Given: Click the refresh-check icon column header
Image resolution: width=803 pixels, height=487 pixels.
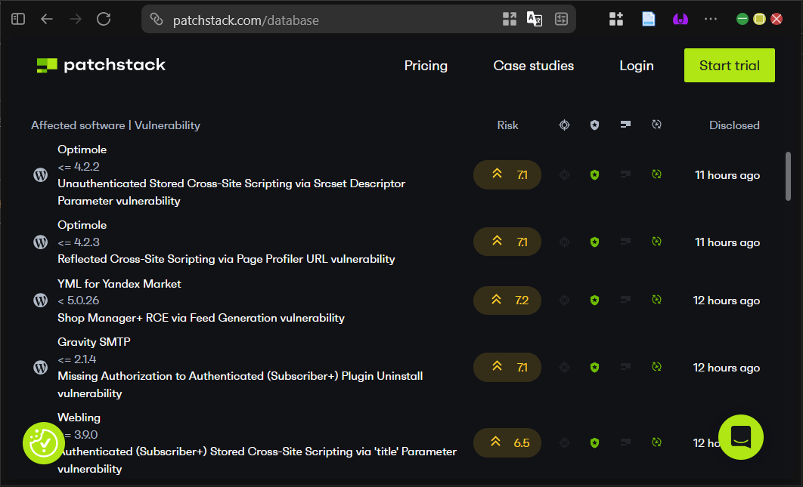Looking at the screenshot, I should pyautogui.click(x=656, y=125).
